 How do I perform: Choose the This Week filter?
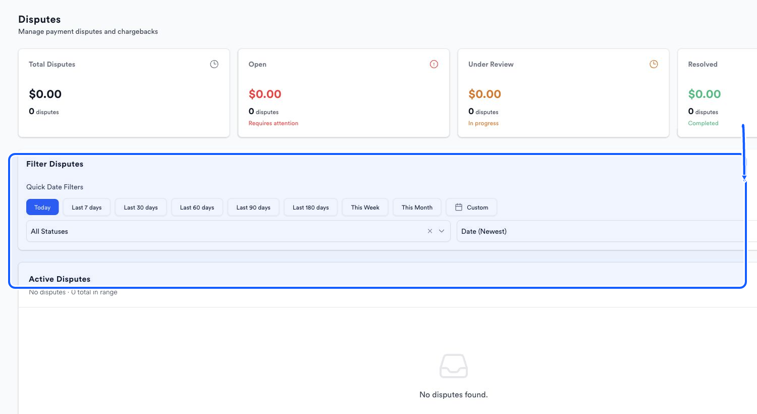(x=365, y=208)
